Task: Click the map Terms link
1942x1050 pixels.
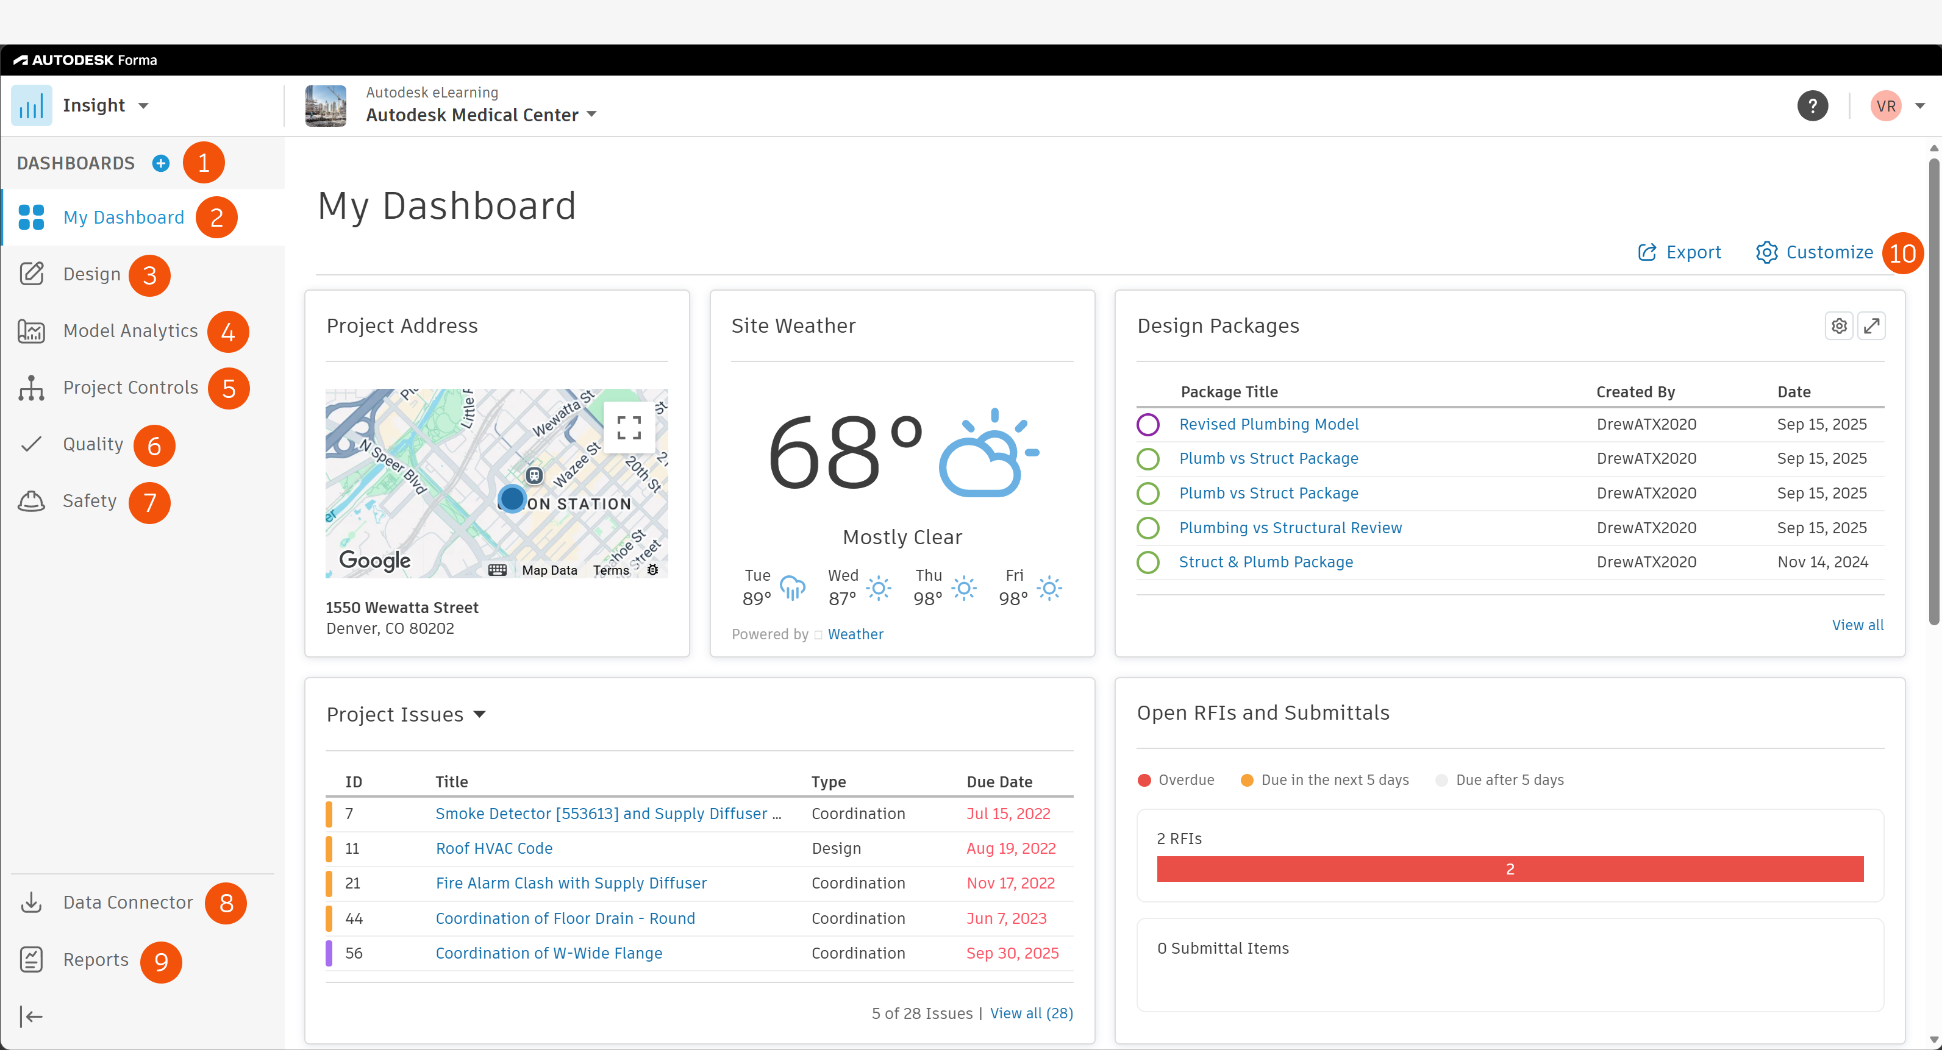Action: click(610, 570)
